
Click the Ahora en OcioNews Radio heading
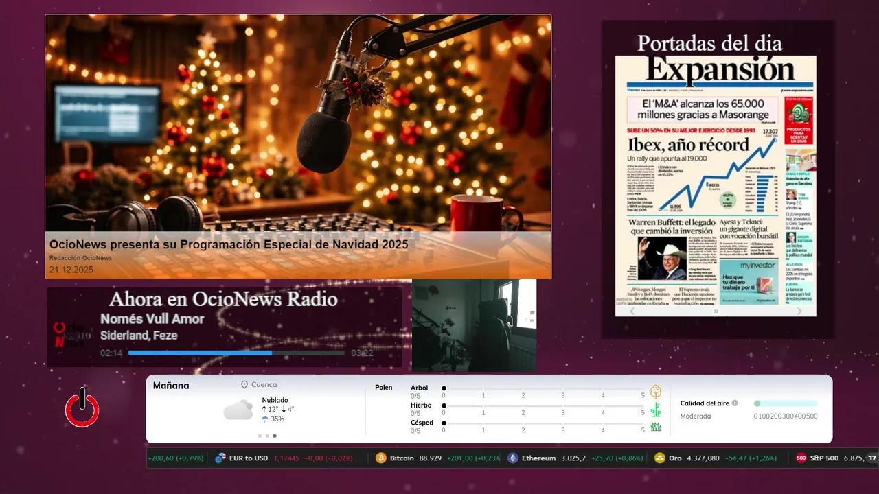pos(223,299)
